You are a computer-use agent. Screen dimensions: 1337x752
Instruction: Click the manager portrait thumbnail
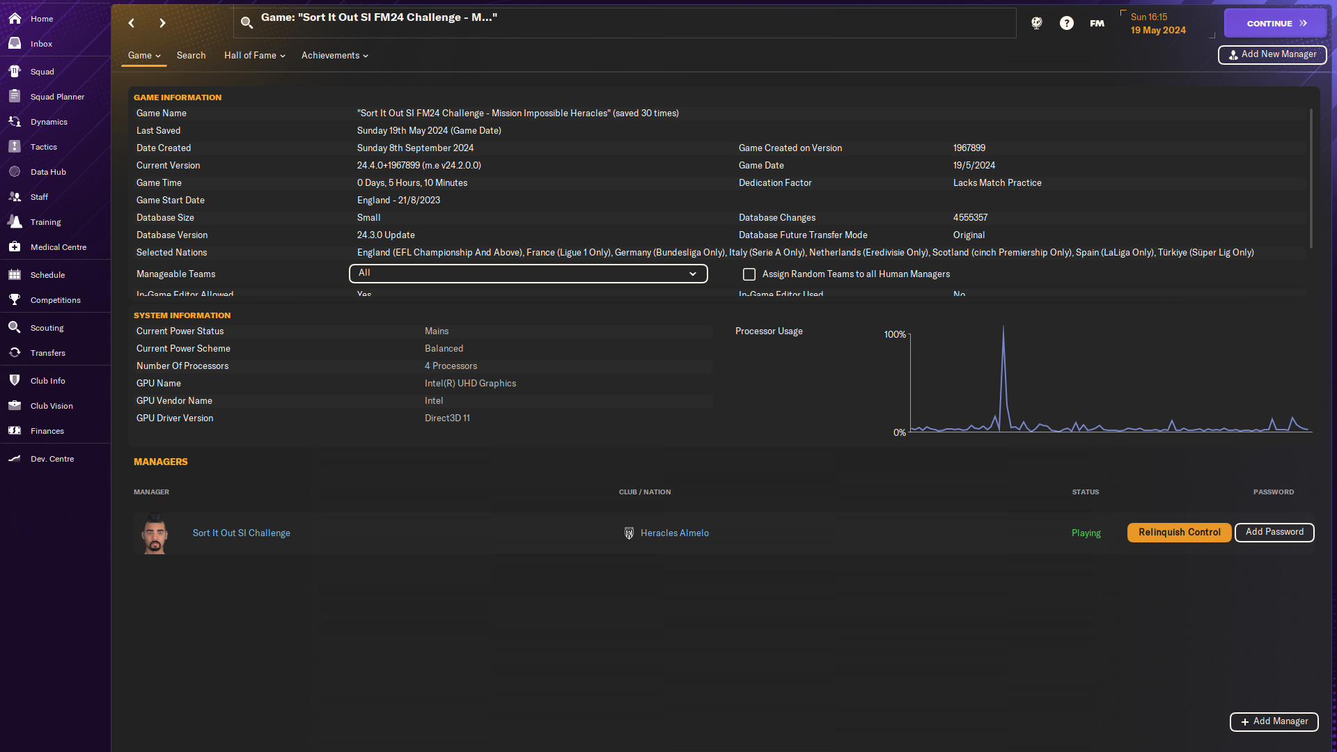[x=155, y=533]
